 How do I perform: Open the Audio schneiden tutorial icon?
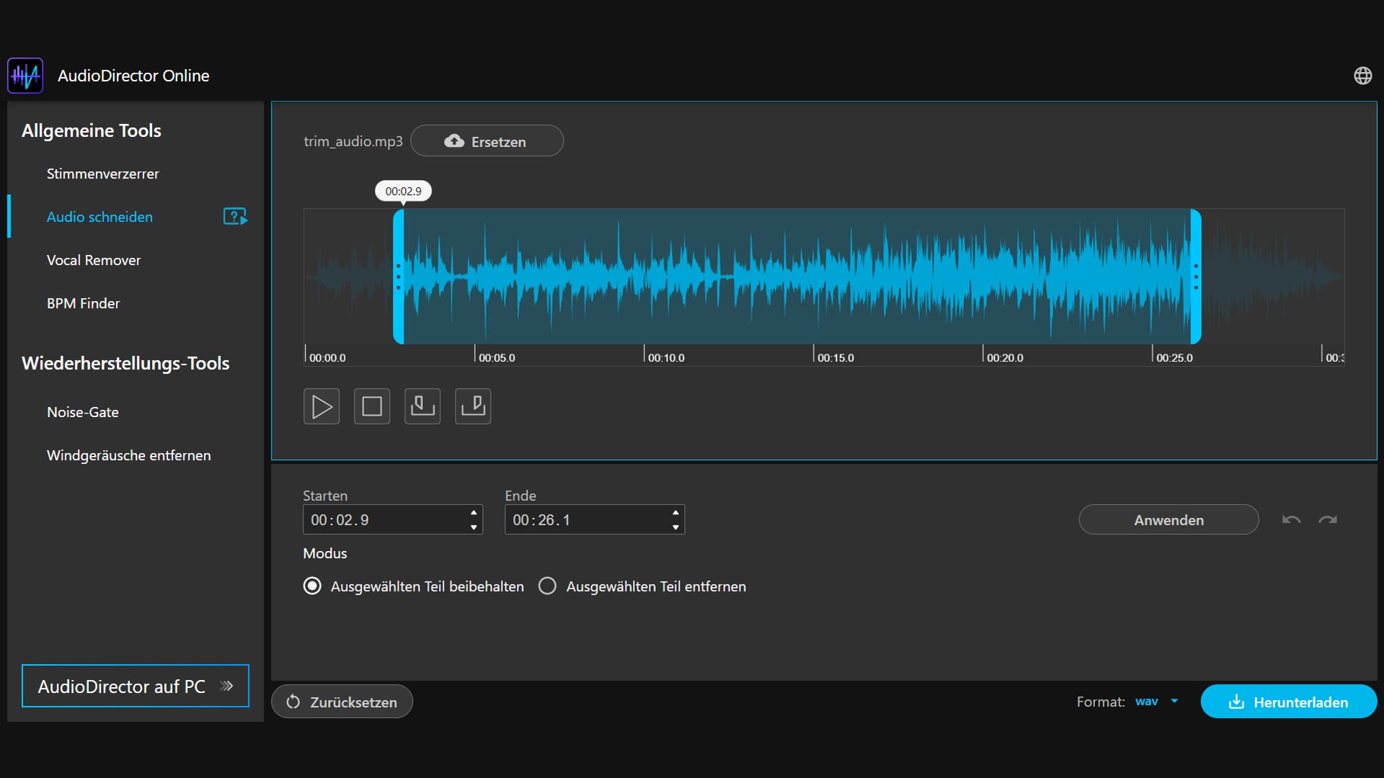tap(235, 217)
